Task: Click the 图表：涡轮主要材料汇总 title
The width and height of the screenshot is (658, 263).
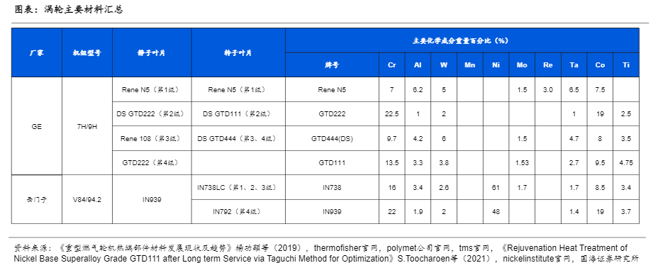Action: pyautogui.click(x=69, y=10)
